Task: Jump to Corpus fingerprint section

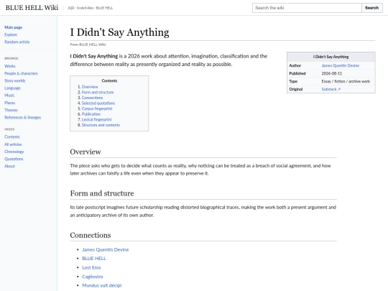Action: click(x=97, y=108)
